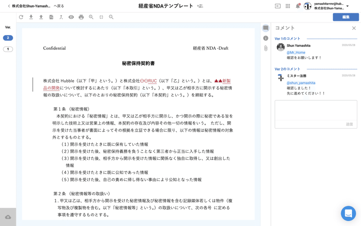Click the save-document icon in the toolbar
Image resolution: width=361 pixels, height=226 pixels.
tap(51, 17)
